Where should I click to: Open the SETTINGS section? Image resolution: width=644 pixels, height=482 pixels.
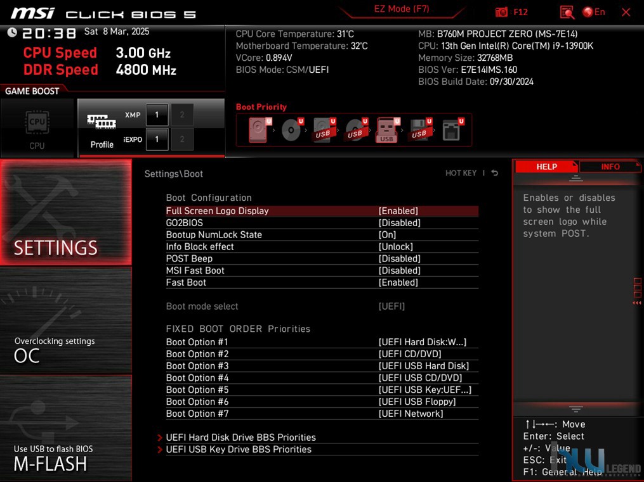click(x=66, y=212)
